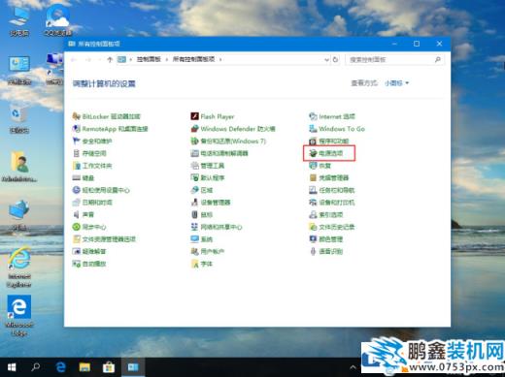Open 设备和打印机 devices and printers
The image size is (505, 377).
pos(332,203)
